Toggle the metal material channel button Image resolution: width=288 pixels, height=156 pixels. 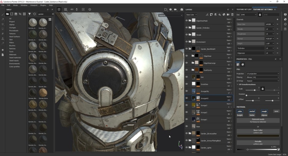coord(252,111)
